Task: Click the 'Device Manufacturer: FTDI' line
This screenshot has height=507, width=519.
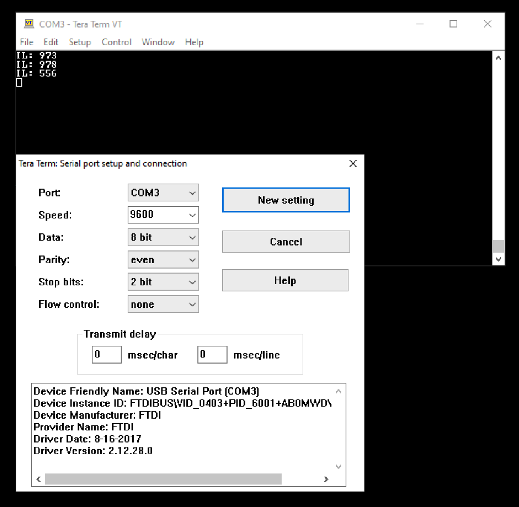Action: click(x=97, y=415)
